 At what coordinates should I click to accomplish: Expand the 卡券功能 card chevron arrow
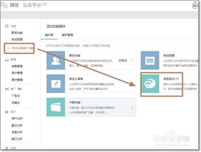pyautogui.click(x=132, y=107)
